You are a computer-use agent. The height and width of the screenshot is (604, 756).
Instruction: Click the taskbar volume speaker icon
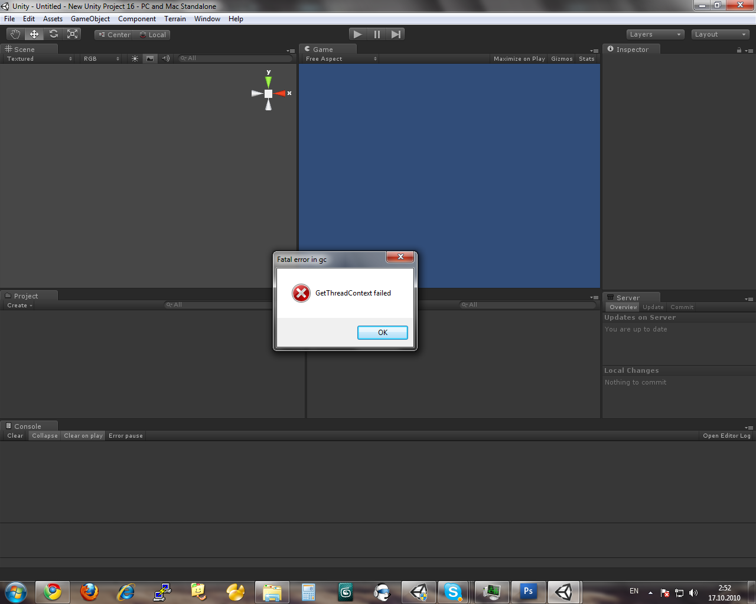pyautogui.click(x=693, y=593)
